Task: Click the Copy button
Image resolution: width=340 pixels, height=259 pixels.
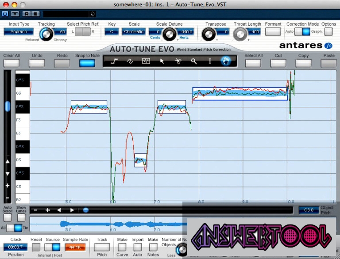Action: (303, 63)
